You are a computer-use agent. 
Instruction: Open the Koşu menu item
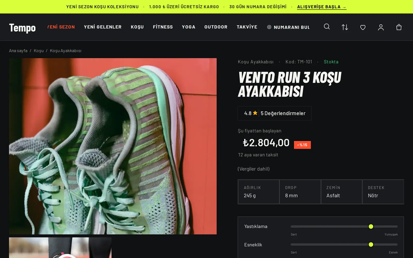137,27
